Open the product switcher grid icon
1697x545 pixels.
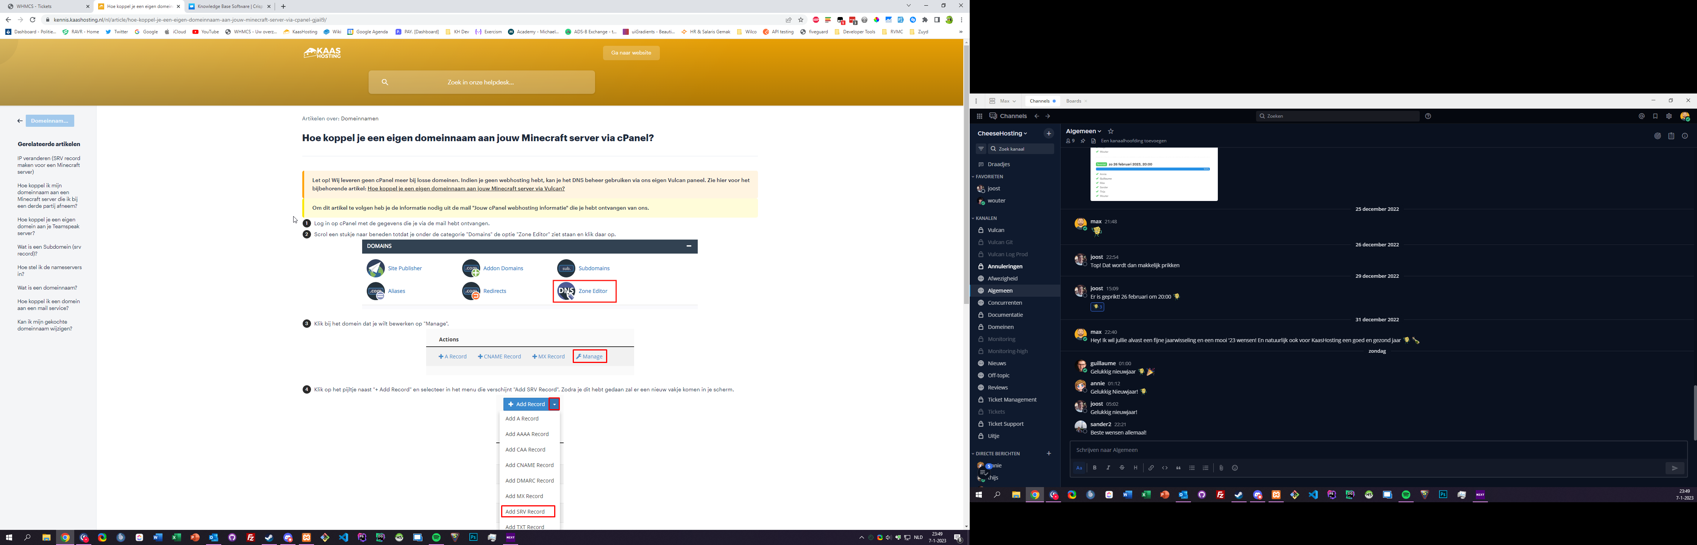click(x=980, y=116)
